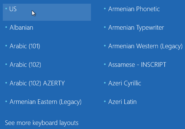Click the bullet next to Albanian
Image resolution: width=185 pixels, height=129 pixels.
click(x=6, y=27)
